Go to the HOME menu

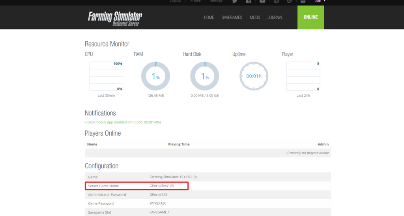pos(209,17)
